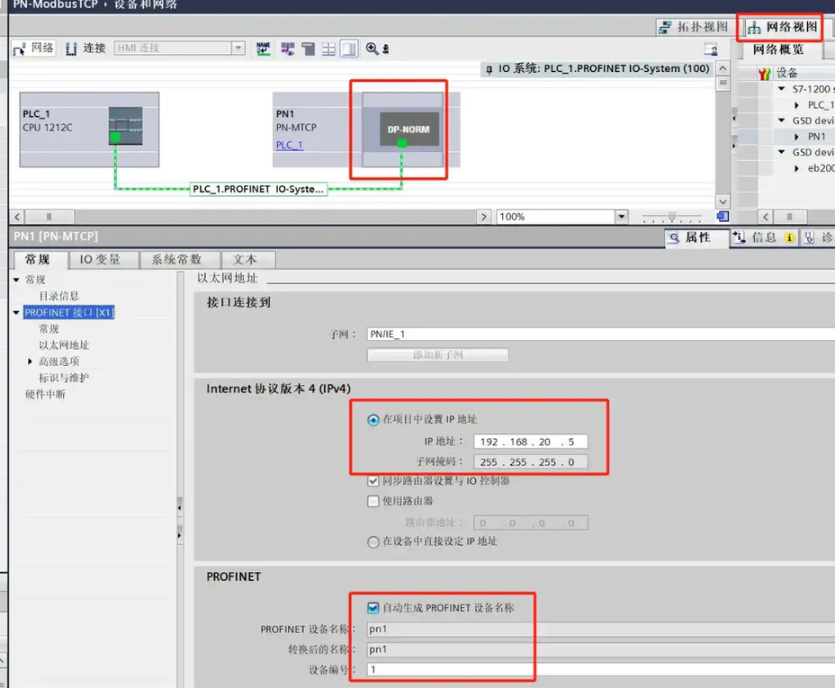Click the assign device name (NAME) icon
Screen dimensions: 835x688
tap(264, 49)
